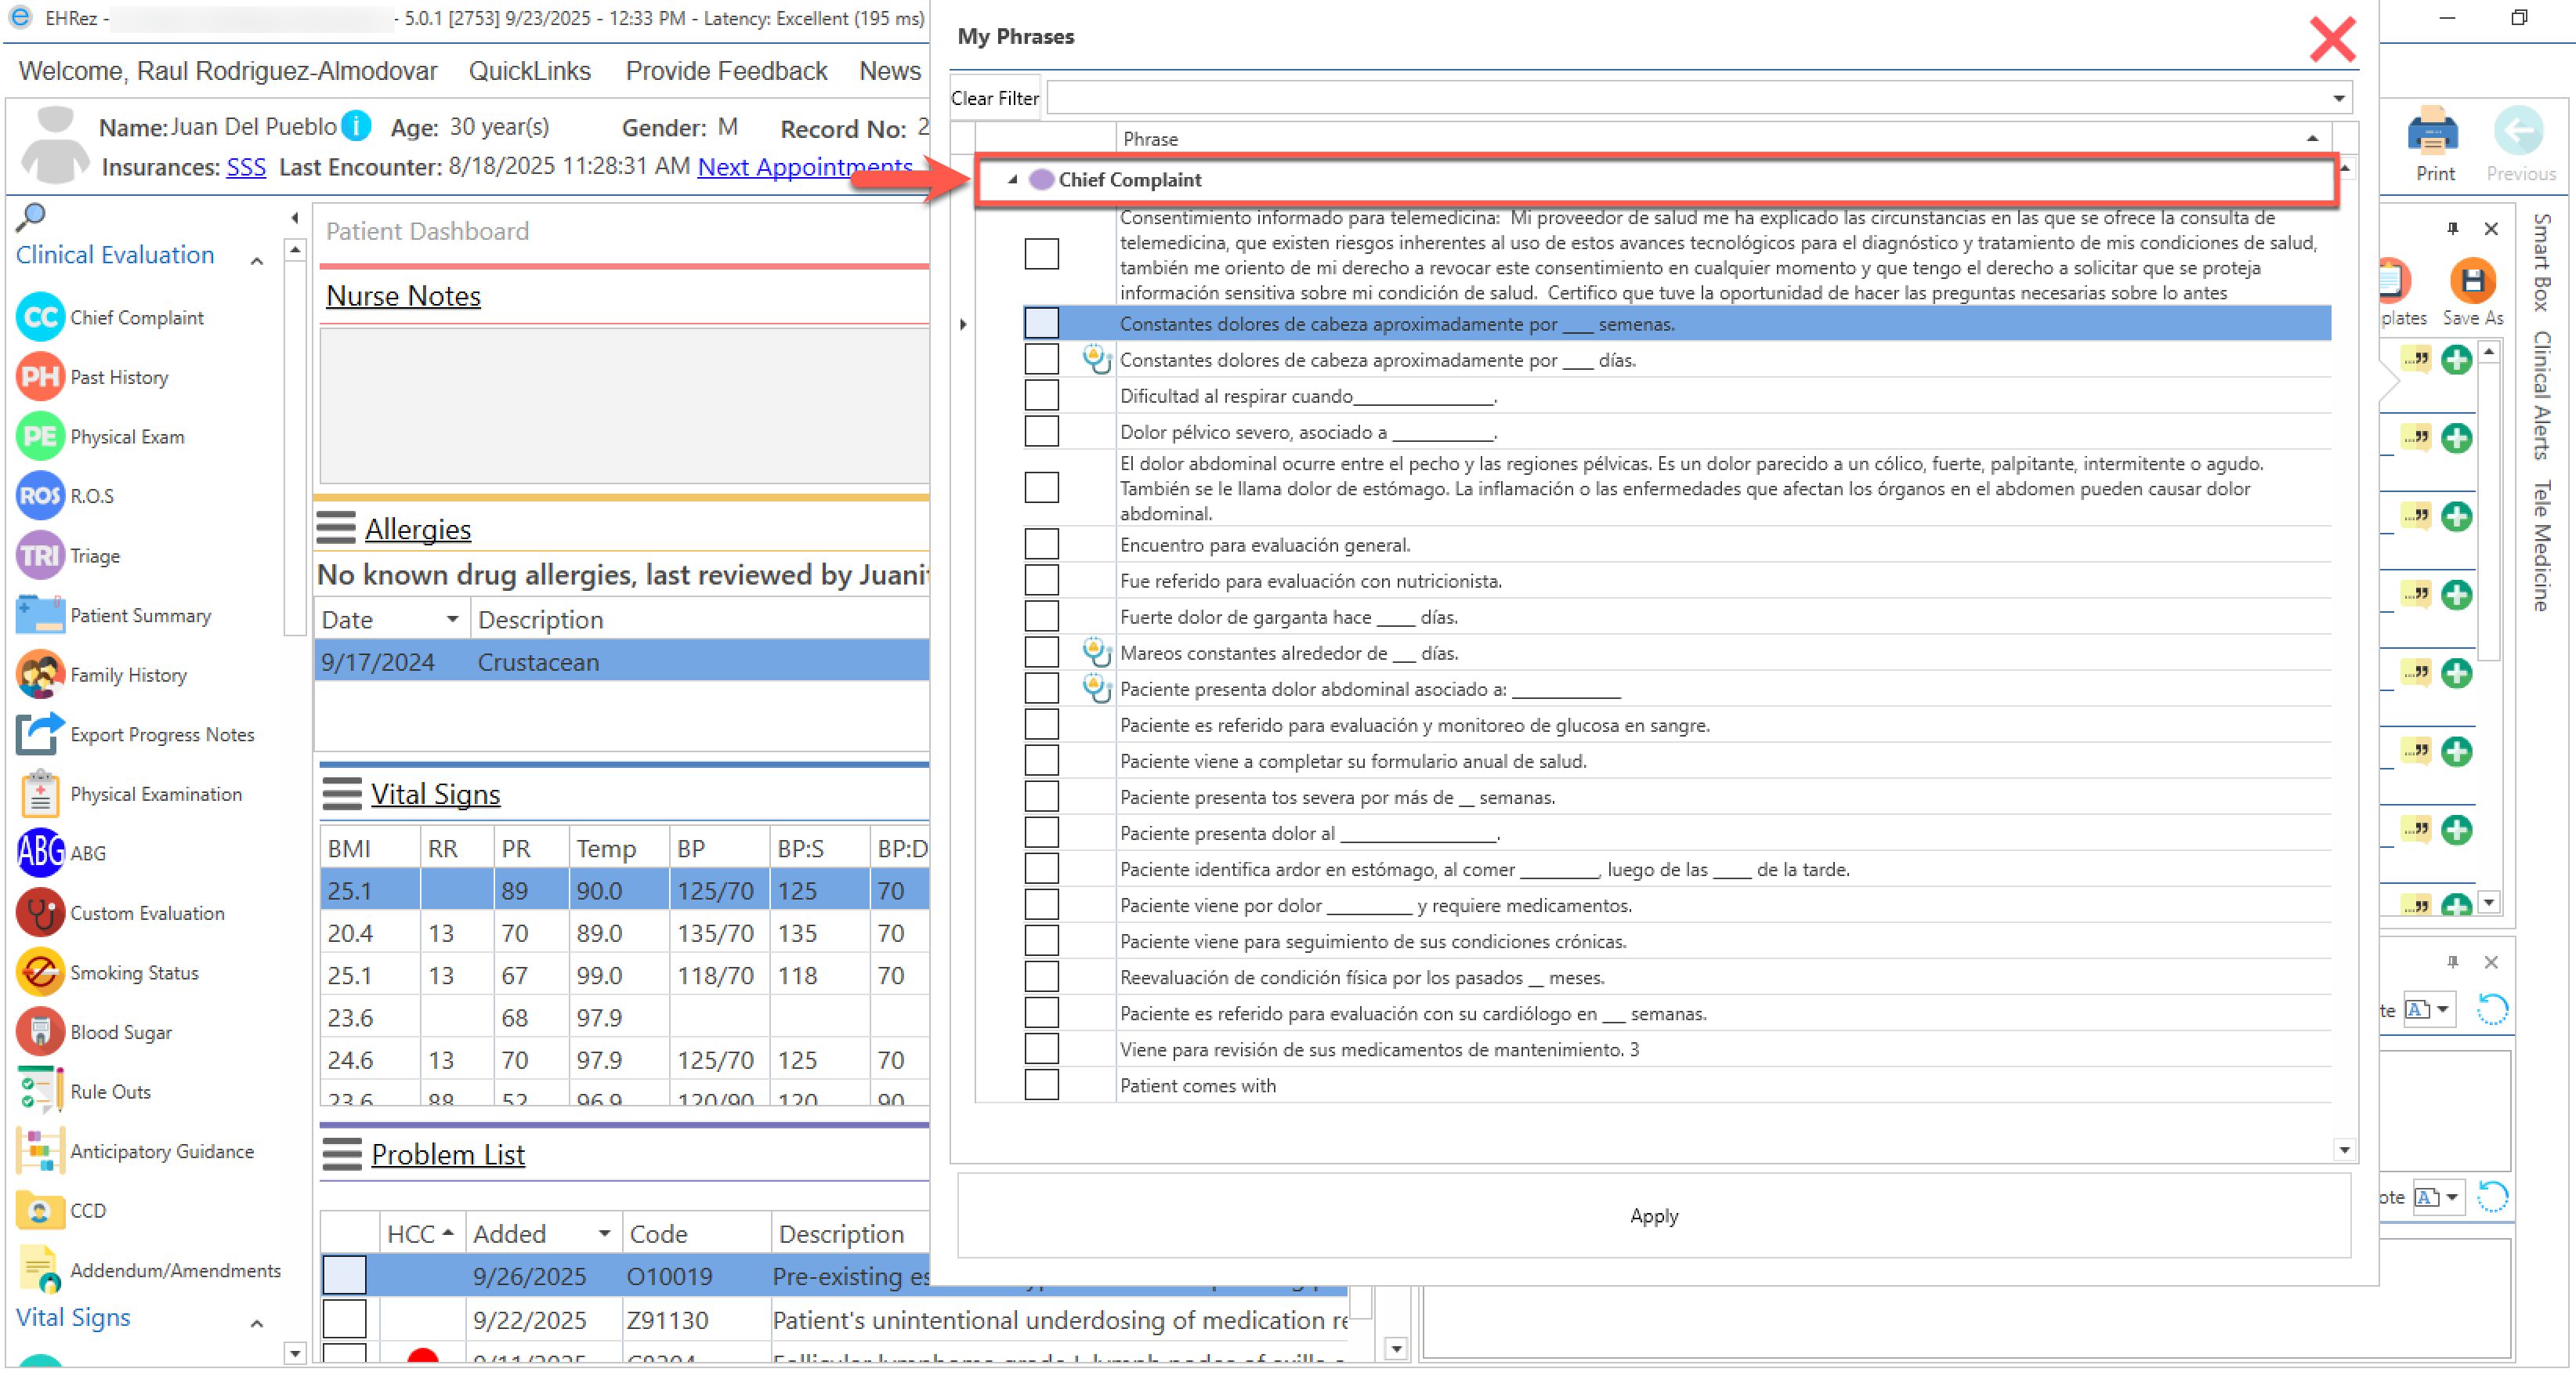This screenshot has width=2576, height=1376.
Task: Open the QuickLinks menu
Action: 529,71
